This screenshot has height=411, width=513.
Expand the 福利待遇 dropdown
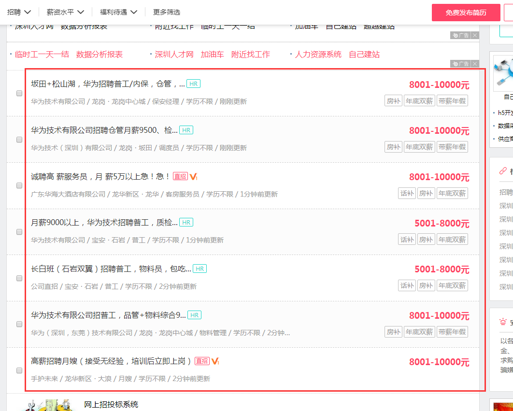[114, 12]
